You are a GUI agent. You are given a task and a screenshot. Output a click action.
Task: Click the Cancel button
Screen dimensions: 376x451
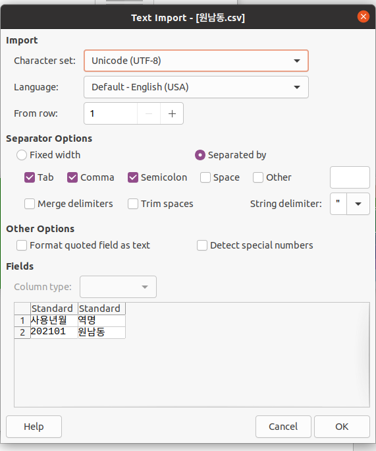pos(283,427)
